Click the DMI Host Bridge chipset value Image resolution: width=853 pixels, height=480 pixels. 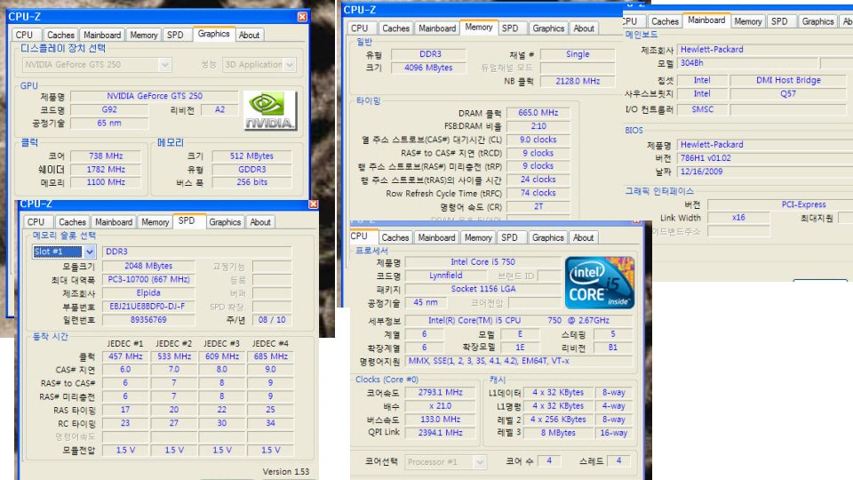coord(788,81)
